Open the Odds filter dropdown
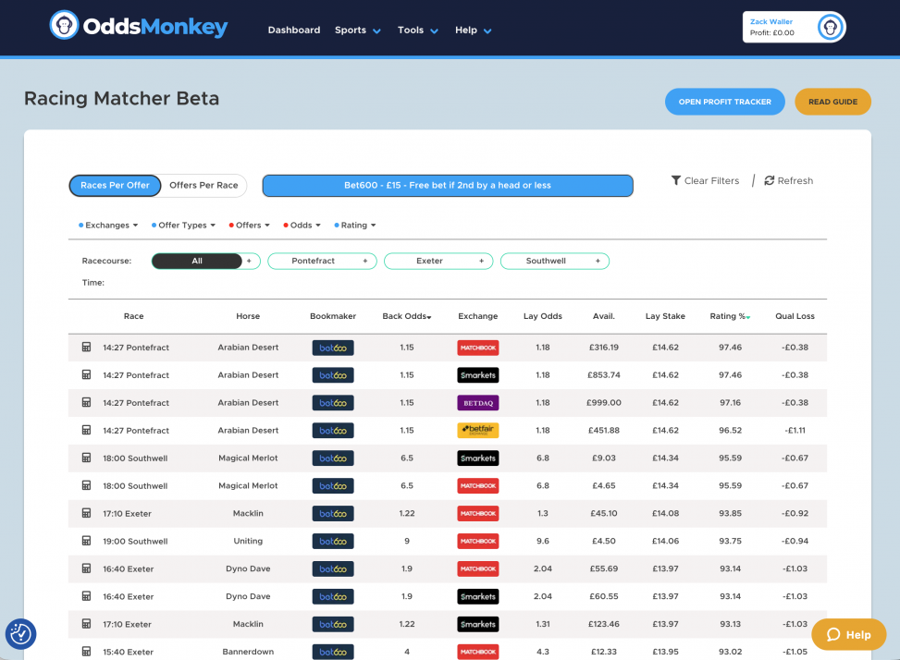 [x=302, y=226]
